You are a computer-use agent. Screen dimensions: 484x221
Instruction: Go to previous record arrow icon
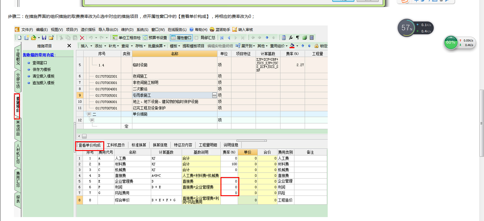[x=229, y=38]
